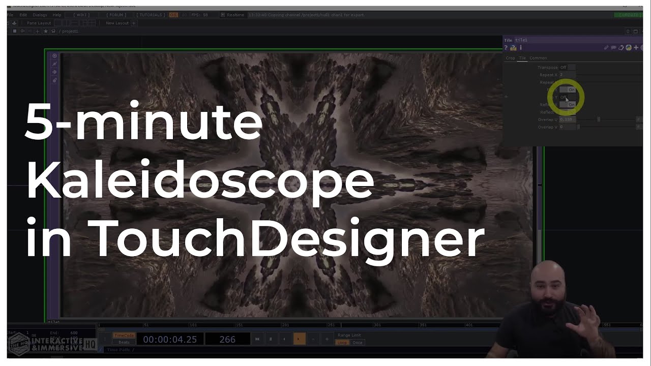The image size is (651, 366).
Task: Click the /project1 path text
Action: (x=69, y=31)
